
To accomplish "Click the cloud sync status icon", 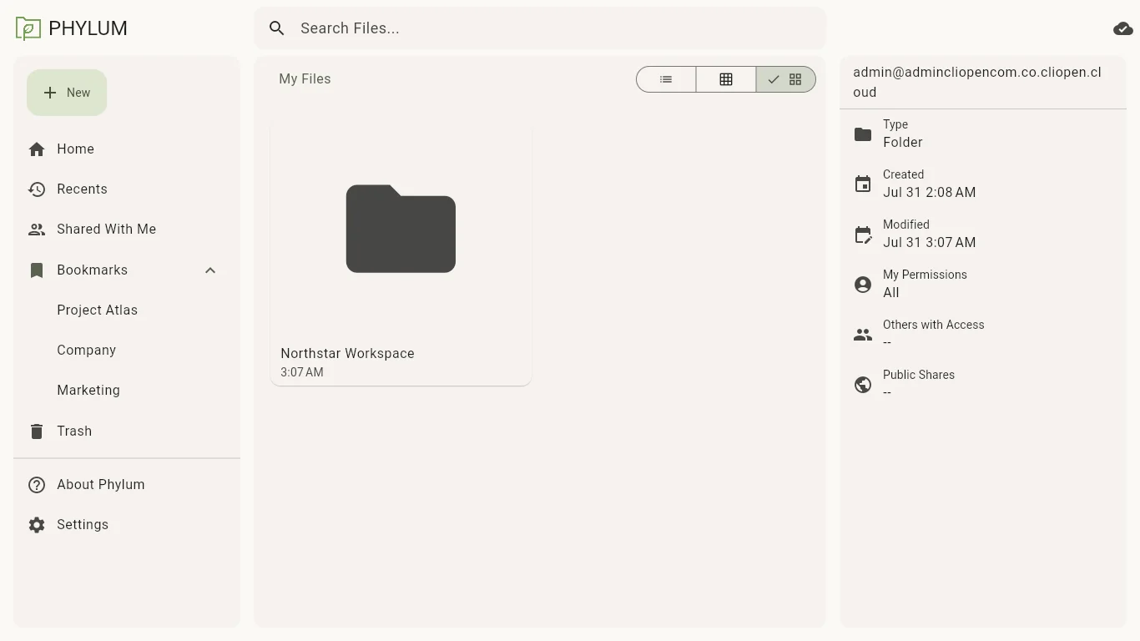I will tap(1123, 28).
